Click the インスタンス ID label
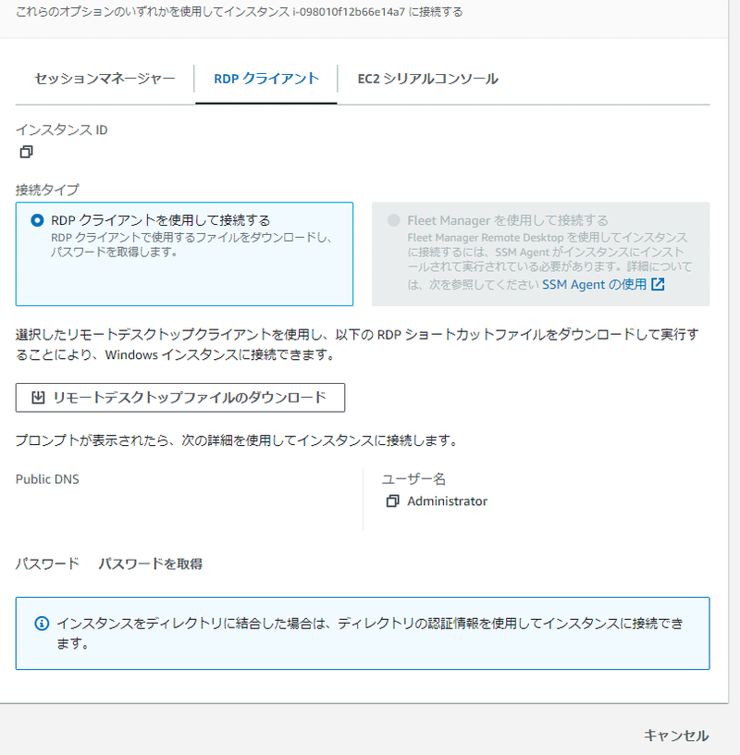 [x=62, y=130]
